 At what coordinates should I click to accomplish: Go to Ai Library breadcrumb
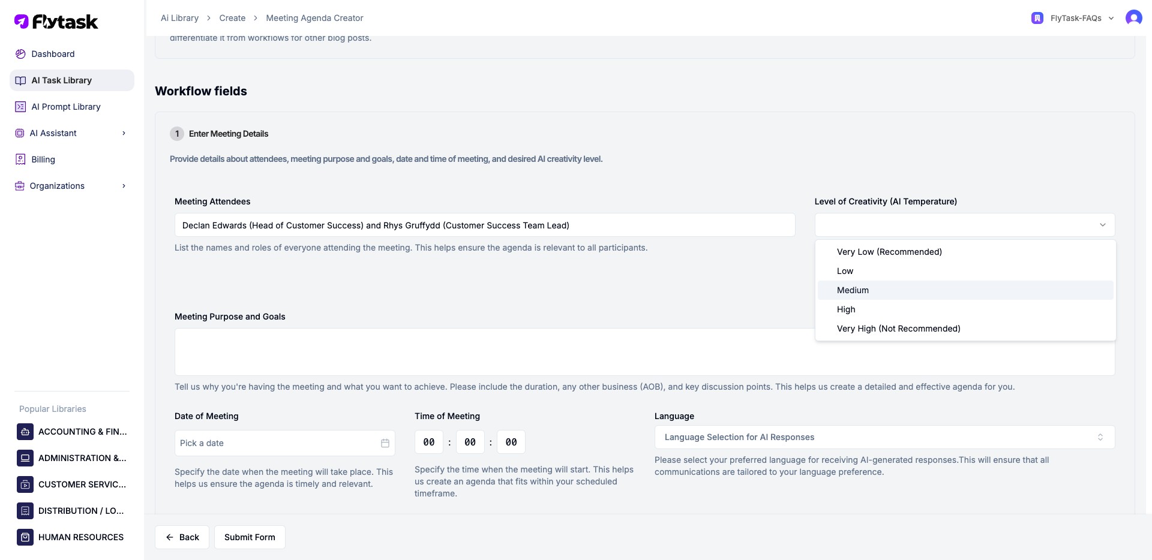179,18
